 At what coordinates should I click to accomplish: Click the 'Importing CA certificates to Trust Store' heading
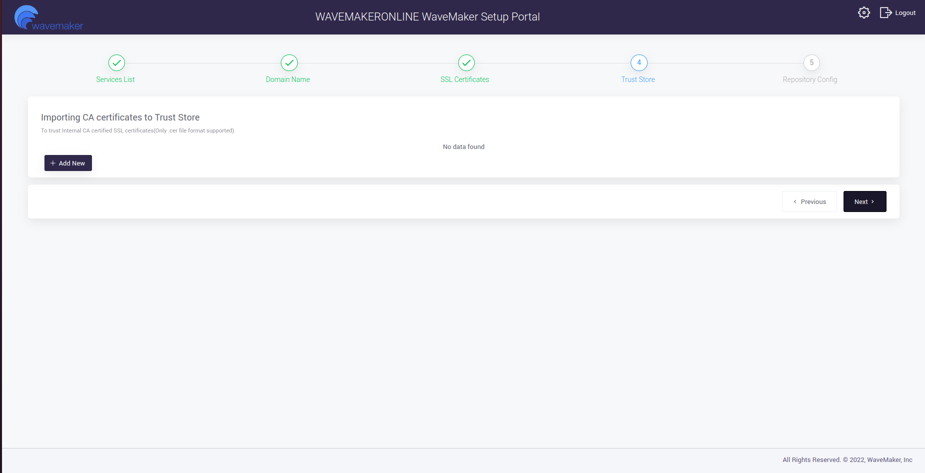120,117
